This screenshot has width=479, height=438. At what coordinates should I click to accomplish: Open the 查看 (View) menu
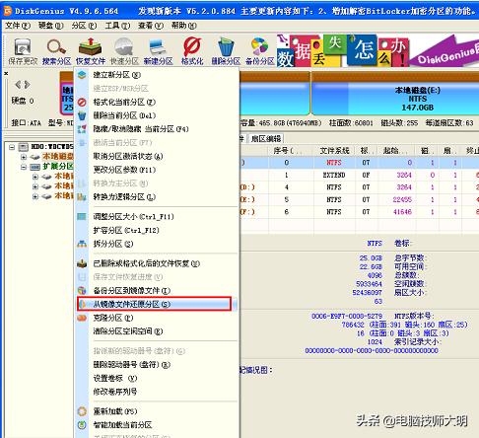pos(151,26)
